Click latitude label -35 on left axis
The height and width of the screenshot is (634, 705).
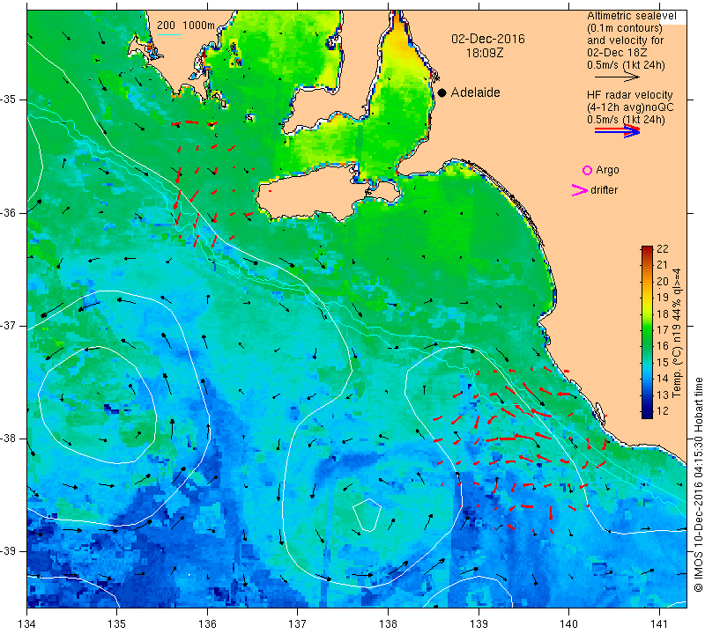point(9,100)
